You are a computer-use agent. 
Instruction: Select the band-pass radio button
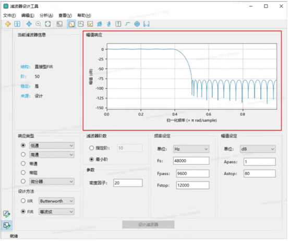(x=23, y=163)
